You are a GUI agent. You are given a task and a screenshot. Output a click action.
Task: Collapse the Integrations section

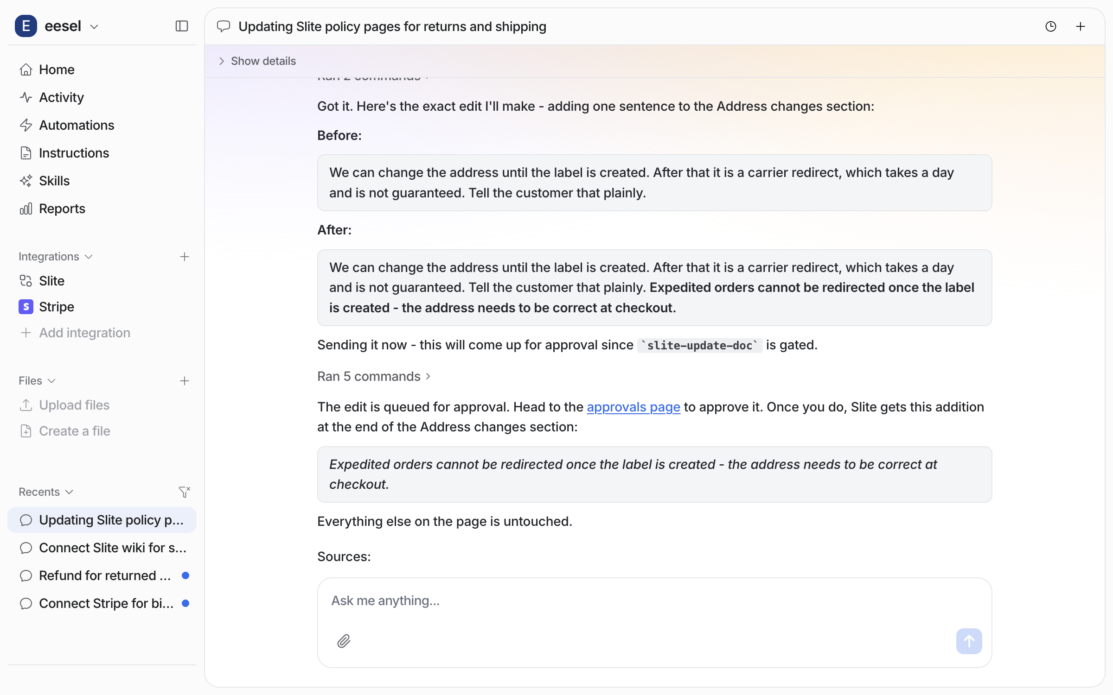tap(56, 257)
